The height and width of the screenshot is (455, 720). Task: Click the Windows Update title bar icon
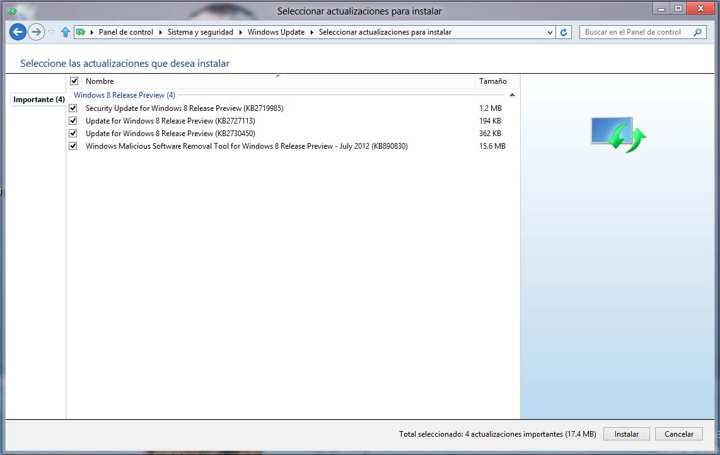point(11,11)
